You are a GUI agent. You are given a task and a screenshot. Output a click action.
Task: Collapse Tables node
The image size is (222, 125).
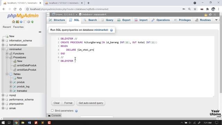pos(7,74)
